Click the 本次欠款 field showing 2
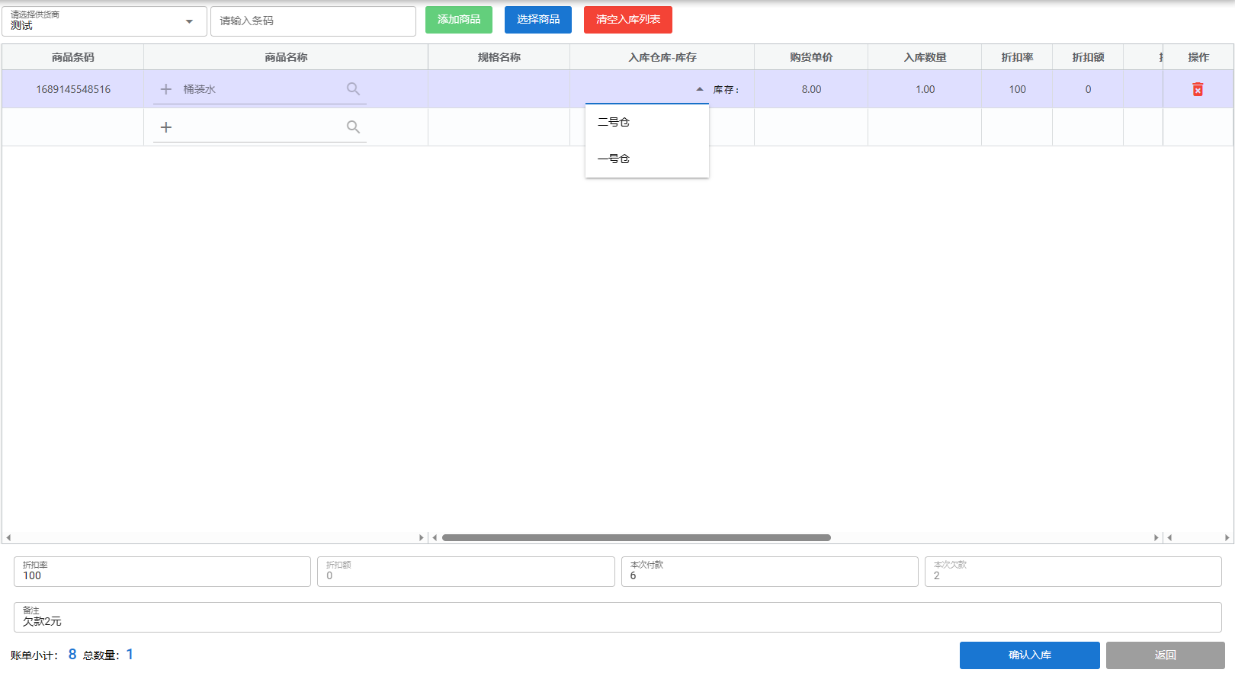Screen dimensions: 1235x676 pyautogui.click(x=1073, y=572)
